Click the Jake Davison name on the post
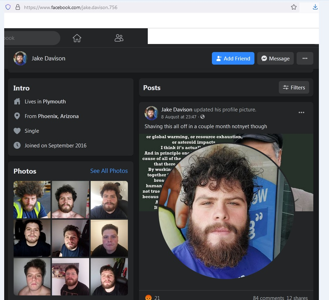 [177, 110]
